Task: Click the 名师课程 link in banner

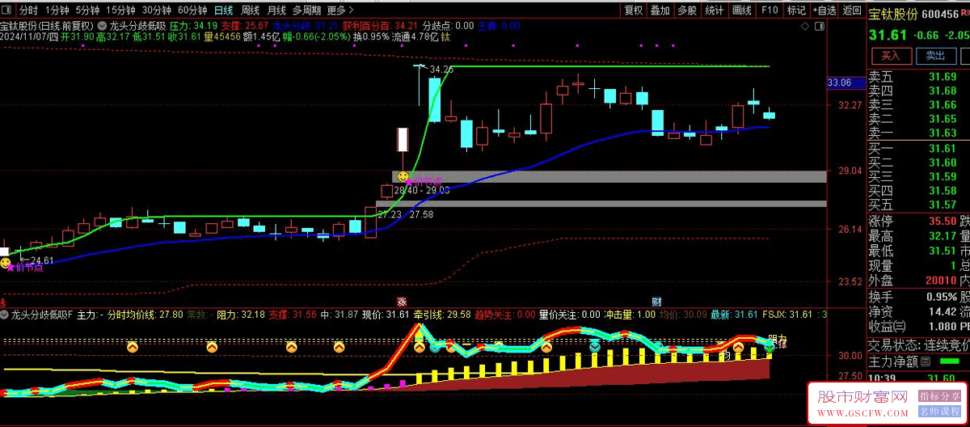Action: coord(938,412)
